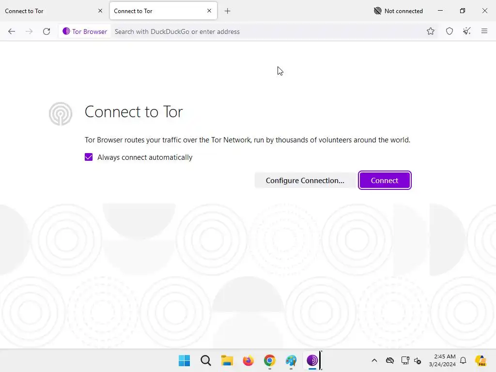Reload the current page
This screenshot has height=372, width=496.
(x=46, y=31)
